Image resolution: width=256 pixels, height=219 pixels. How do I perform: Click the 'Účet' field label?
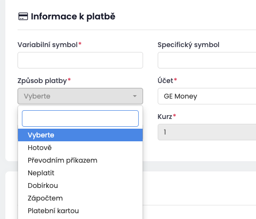coord(165,80)
